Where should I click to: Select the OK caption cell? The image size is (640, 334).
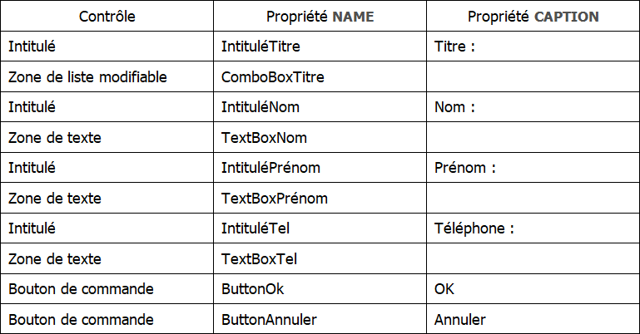click(x=444, y=289)
